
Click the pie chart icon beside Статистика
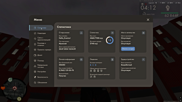(x=35, y=28)
